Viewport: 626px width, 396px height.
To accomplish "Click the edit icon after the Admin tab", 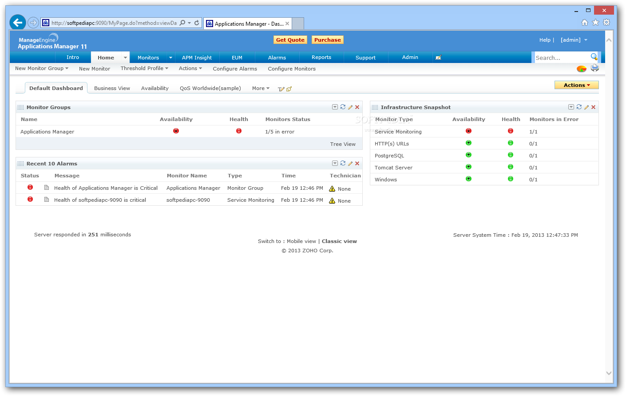I will point(438,58).
